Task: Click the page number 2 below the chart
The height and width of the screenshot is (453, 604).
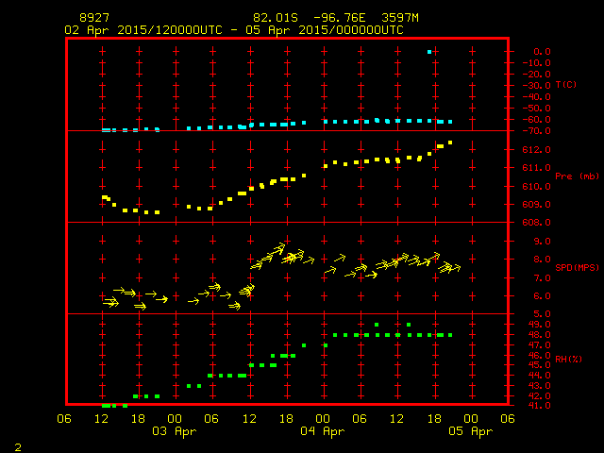Action: (x=18, y=447)
